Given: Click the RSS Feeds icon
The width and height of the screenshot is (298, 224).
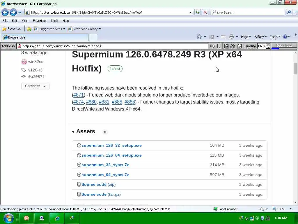Looking at the screenshot, I should (212, 37).
